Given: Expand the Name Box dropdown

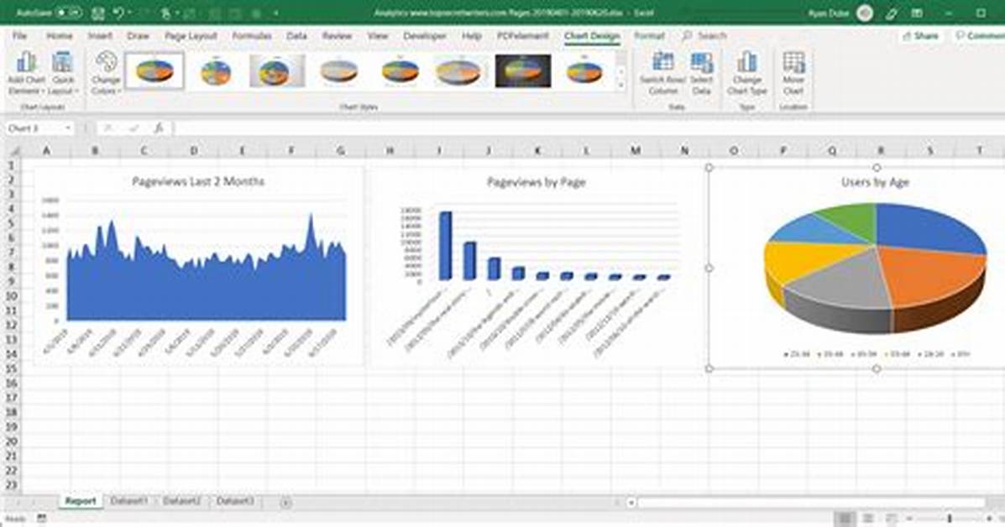Looking at the screenshot, I should 68,128.
